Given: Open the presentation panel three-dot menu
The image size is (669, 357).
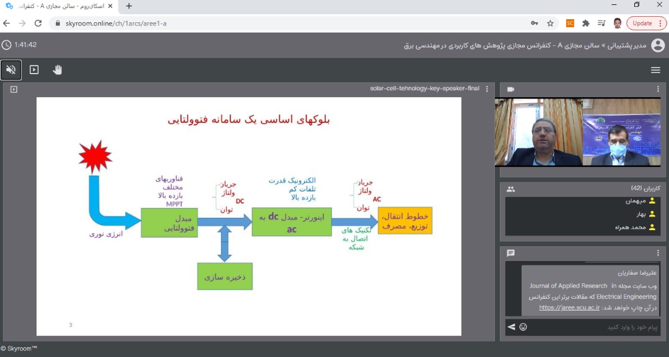Looking at the screenshot, I should pyautogui.click(x=487, y=88).
